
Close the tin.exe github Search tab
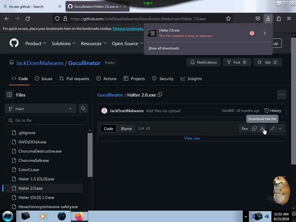coord(60,6)
